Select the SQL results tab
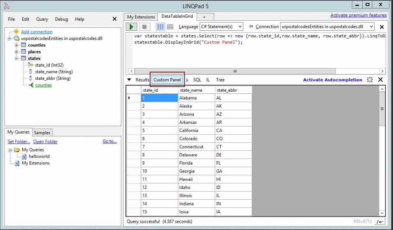Screen dimensions: 393x230 pyautogui.click(x=197, y=80)
